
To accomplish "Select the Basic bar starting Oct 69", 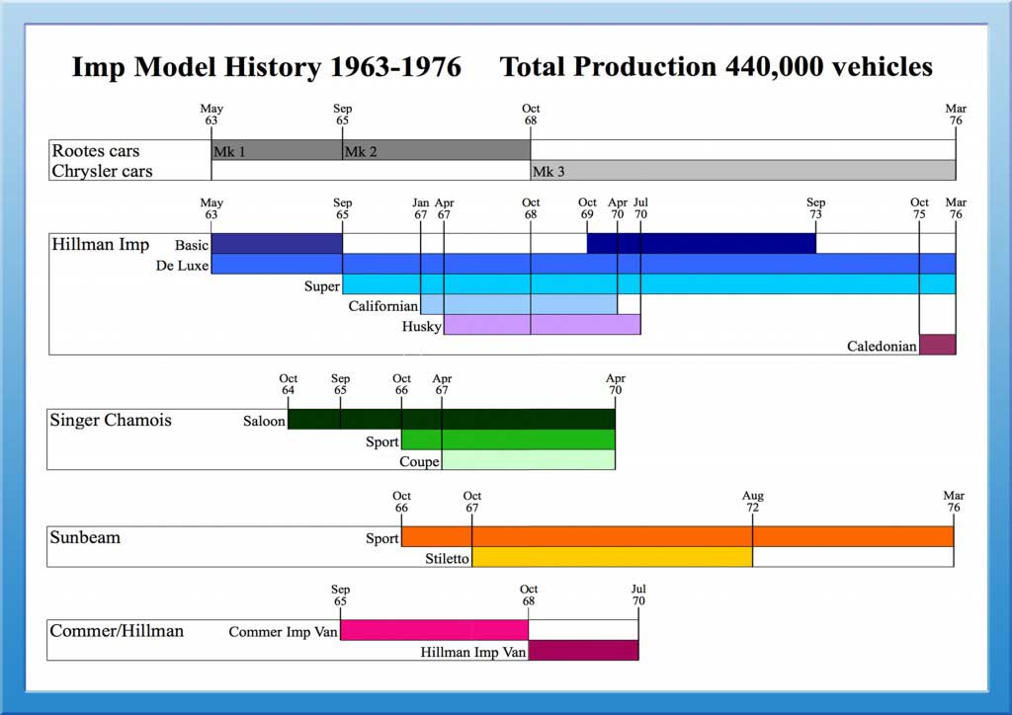I will point(702,244).
